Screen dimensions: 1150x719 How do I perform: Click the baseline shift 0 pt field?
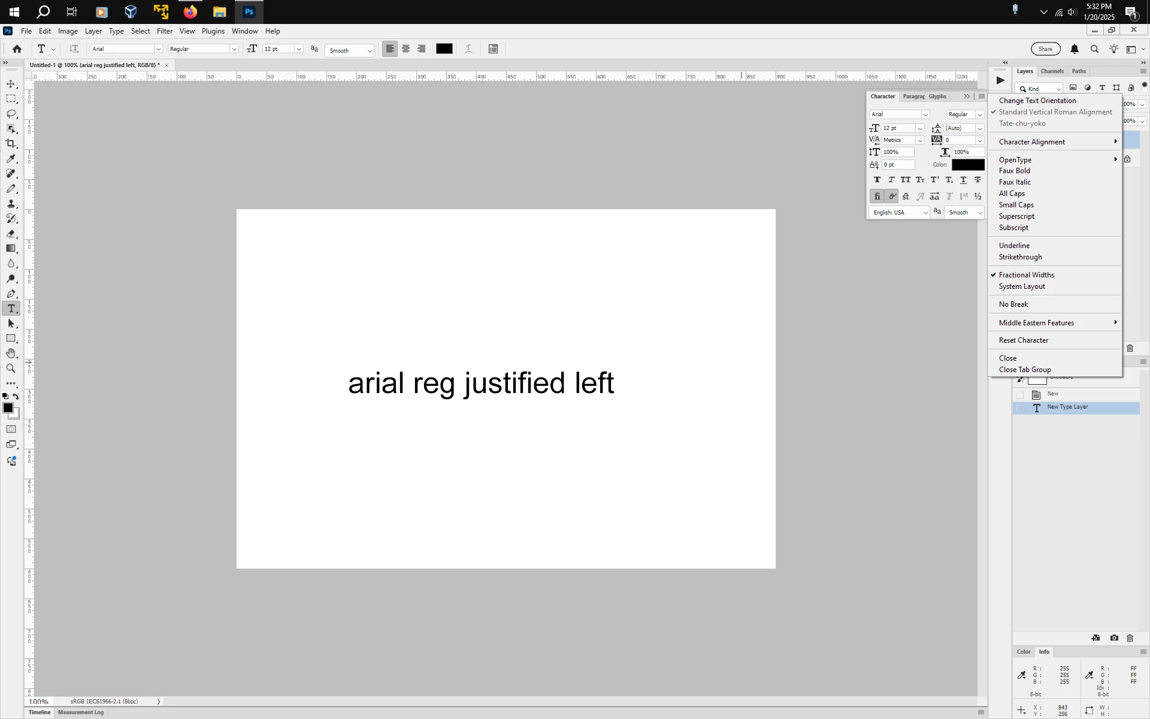pyautogui.click(x=898, y=165)
